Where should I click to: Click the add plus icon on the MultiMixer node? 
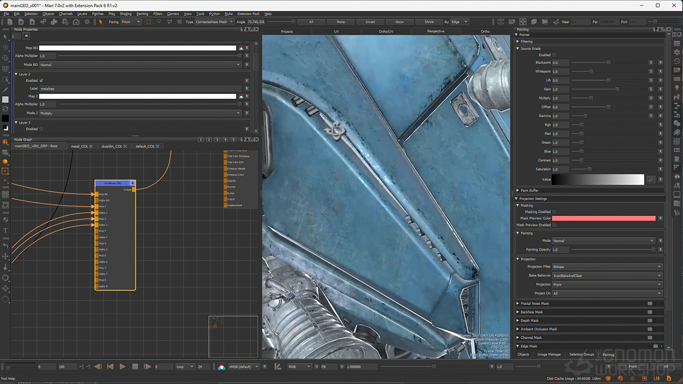click(x=132, y=183)
